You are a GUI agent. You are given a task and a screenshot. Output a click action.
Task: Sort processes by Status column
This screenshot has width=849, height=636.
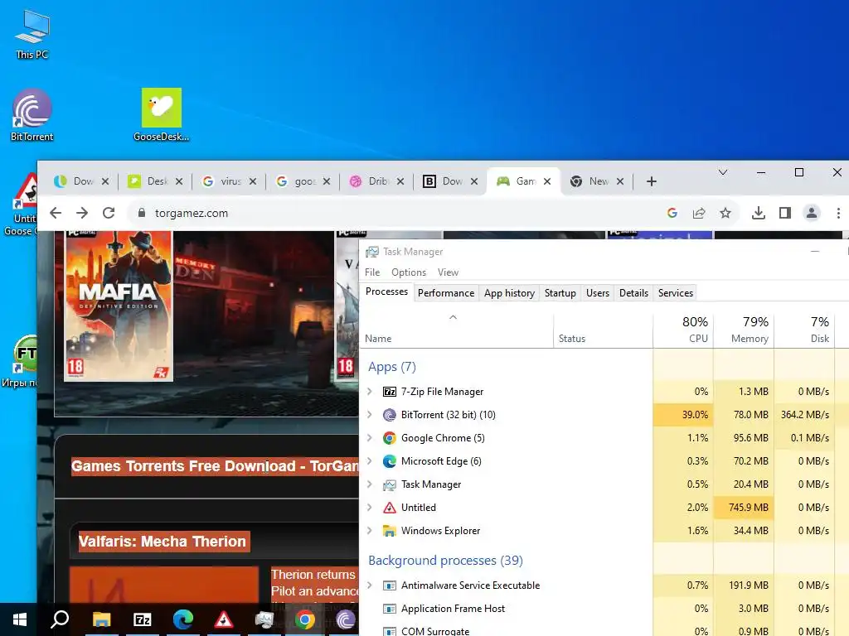tap(604, 330)
